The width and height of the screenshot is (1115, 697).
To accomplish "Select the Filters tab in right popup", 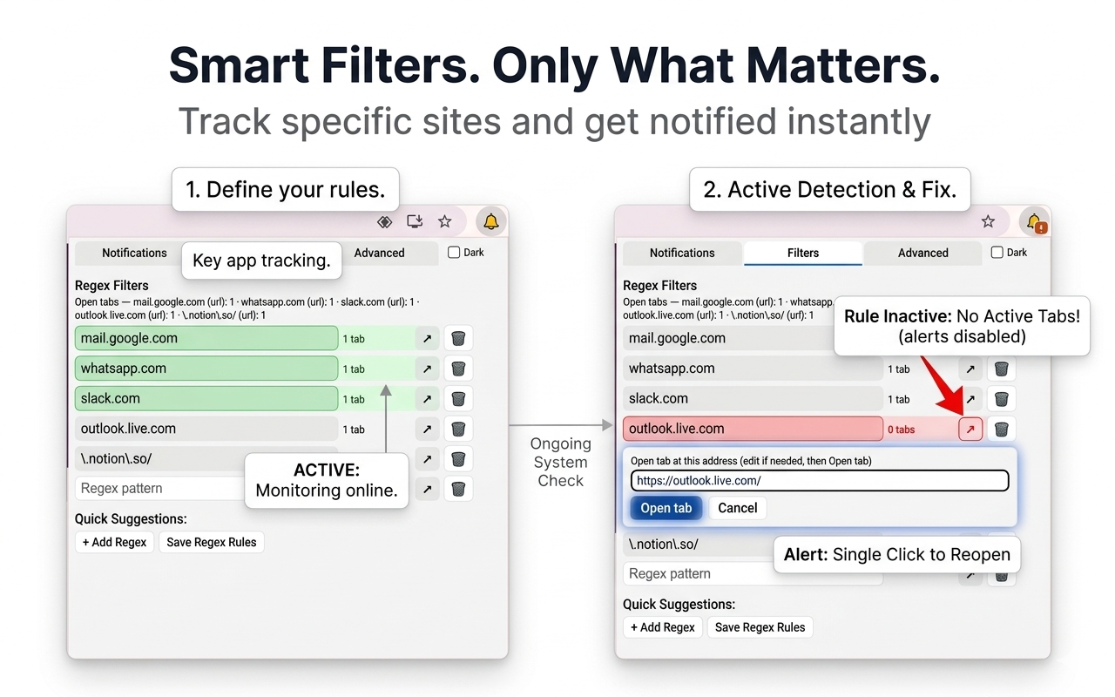I will (x=803, y=253).
